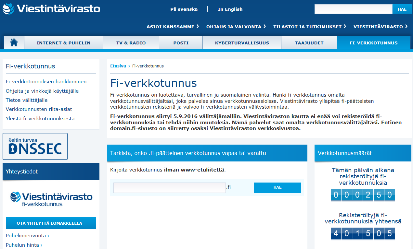The width and height of the screenshot is (413, 249).
Task: Open Fi-verkkotunnuksen hankkiminen link
Action: (46, 82)
